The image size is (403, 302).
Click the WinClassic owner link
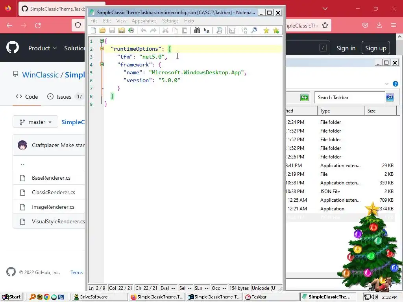(41, 75)
